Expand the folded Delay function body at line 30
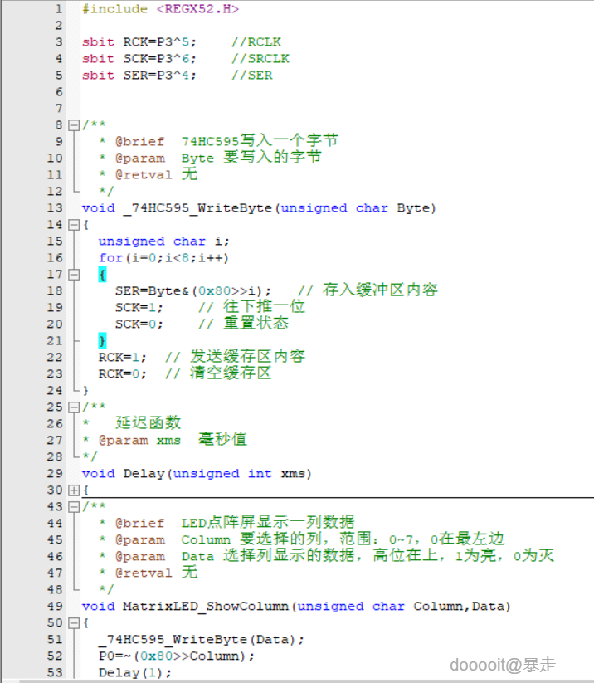 pyautogui.click(x=74, y=490)
